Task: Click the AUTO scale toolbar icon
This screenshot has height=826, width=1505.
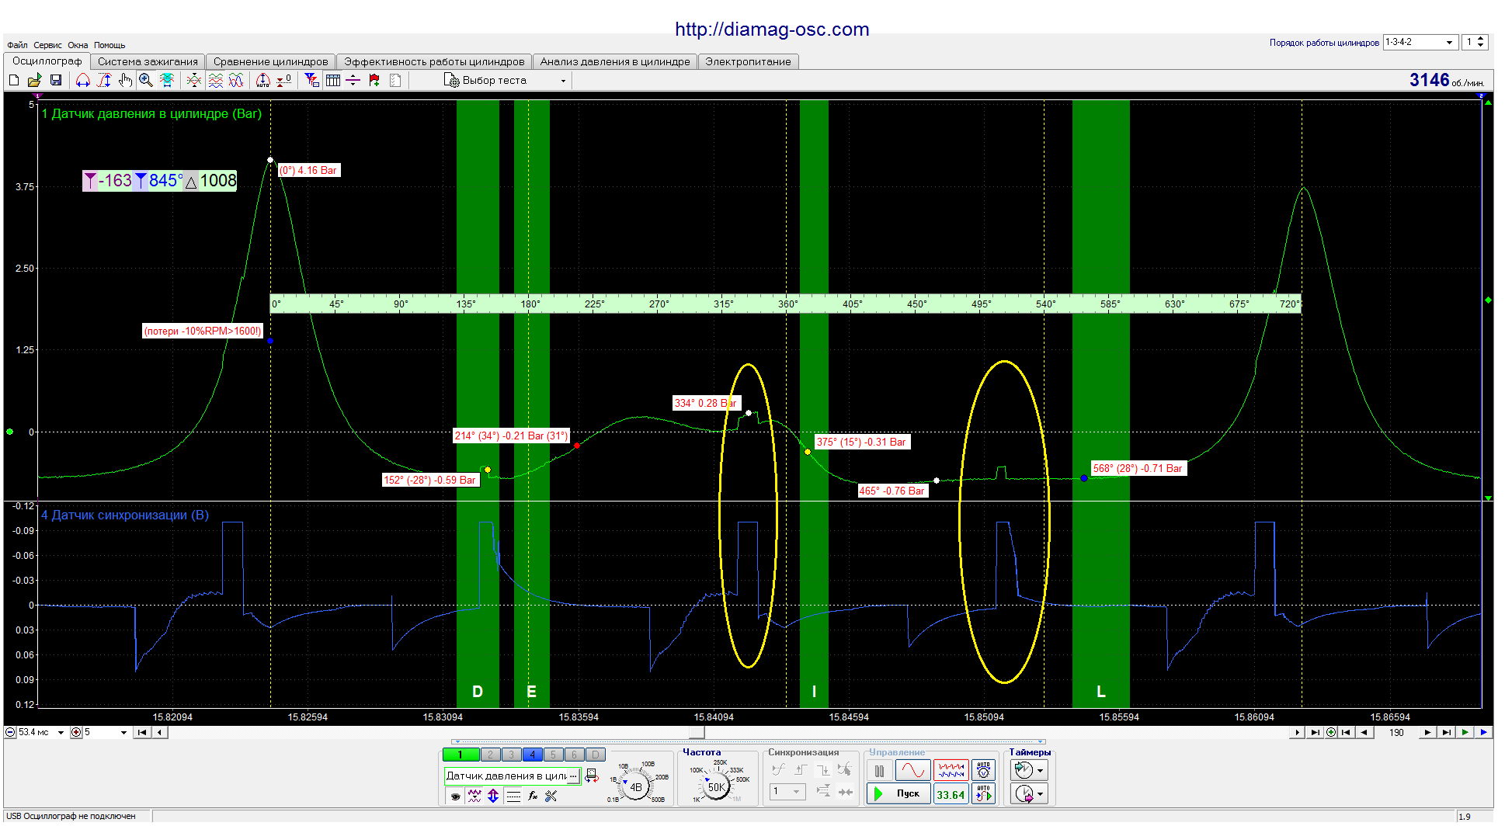Action: pos(263,80)
